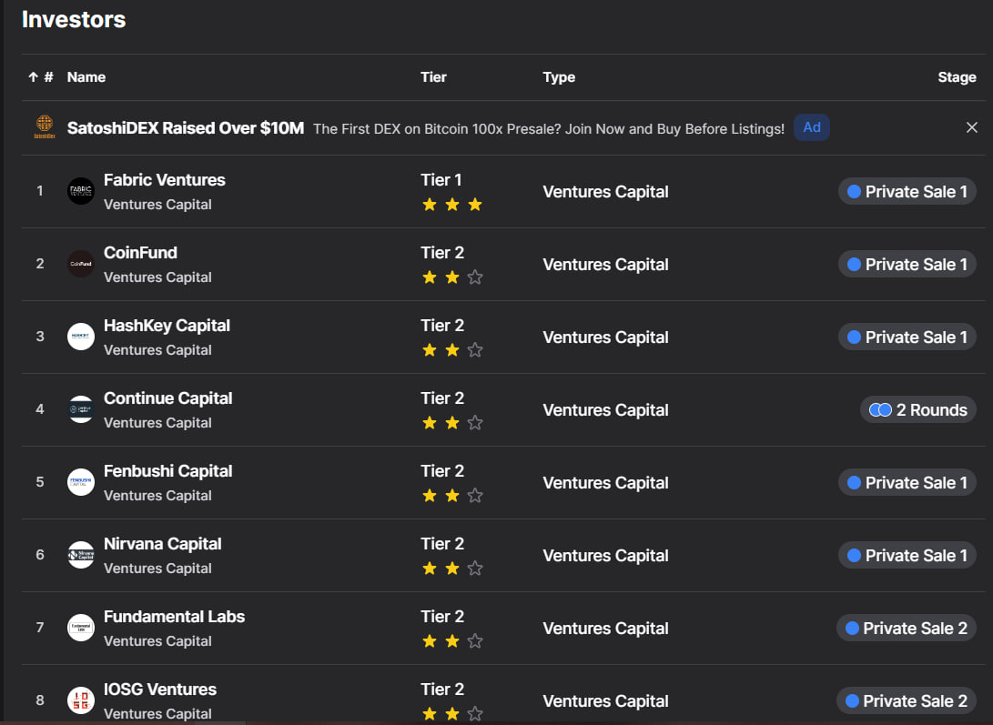Screen dimensions: 993x725
Task: Click the Tier 1 star rating
Action: pyautogui.click(x=451, y=205)
